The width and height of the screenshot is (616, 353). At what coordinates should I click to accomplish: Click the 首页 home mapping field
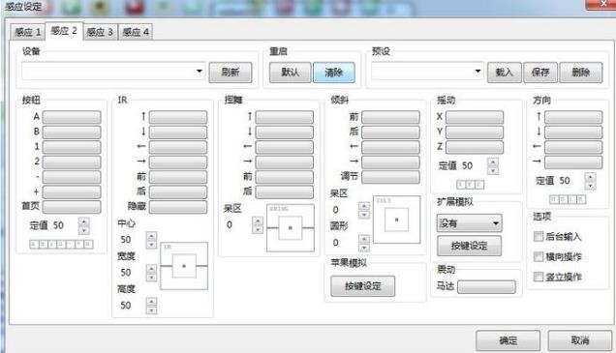72,206
